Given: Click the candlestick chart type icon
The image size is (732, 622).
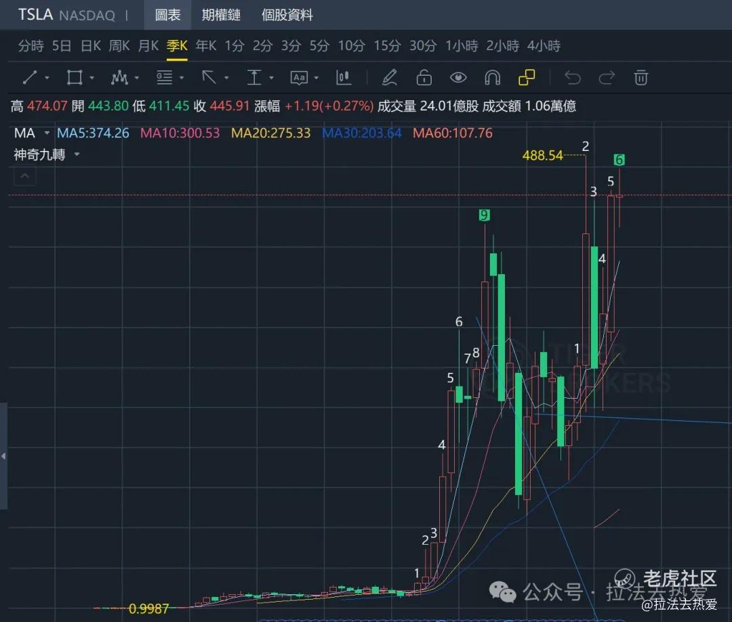Looking at the screenshot, I should 344,77.
